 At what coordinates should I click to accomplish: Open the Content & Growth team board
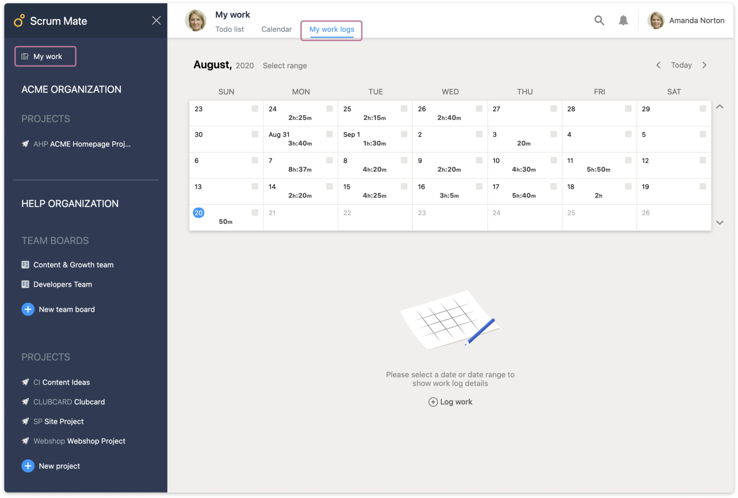[73, 265]
